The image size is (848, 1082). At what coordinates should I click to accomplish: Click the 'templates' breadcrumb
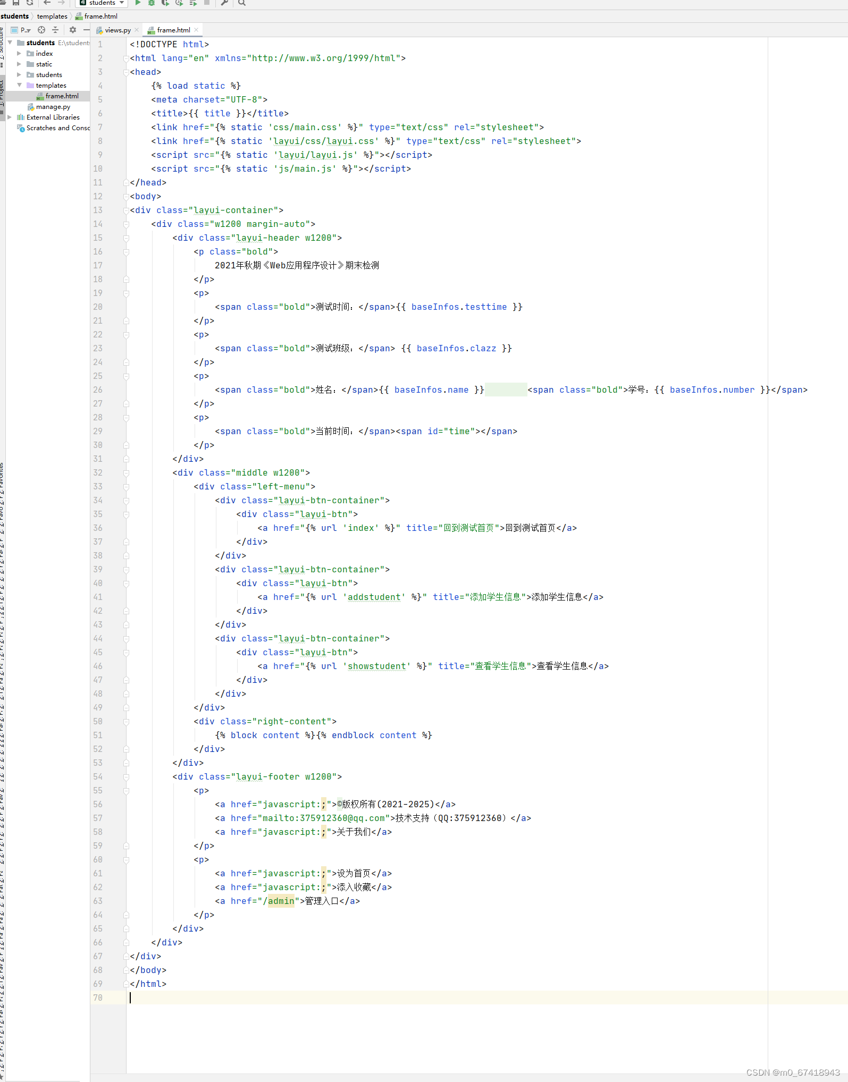point(52,16)
